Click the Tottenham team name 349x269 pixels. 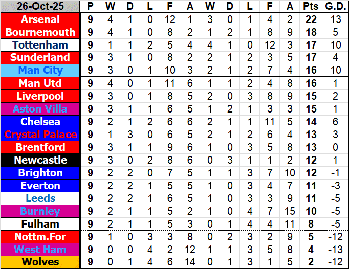(40, 45)
